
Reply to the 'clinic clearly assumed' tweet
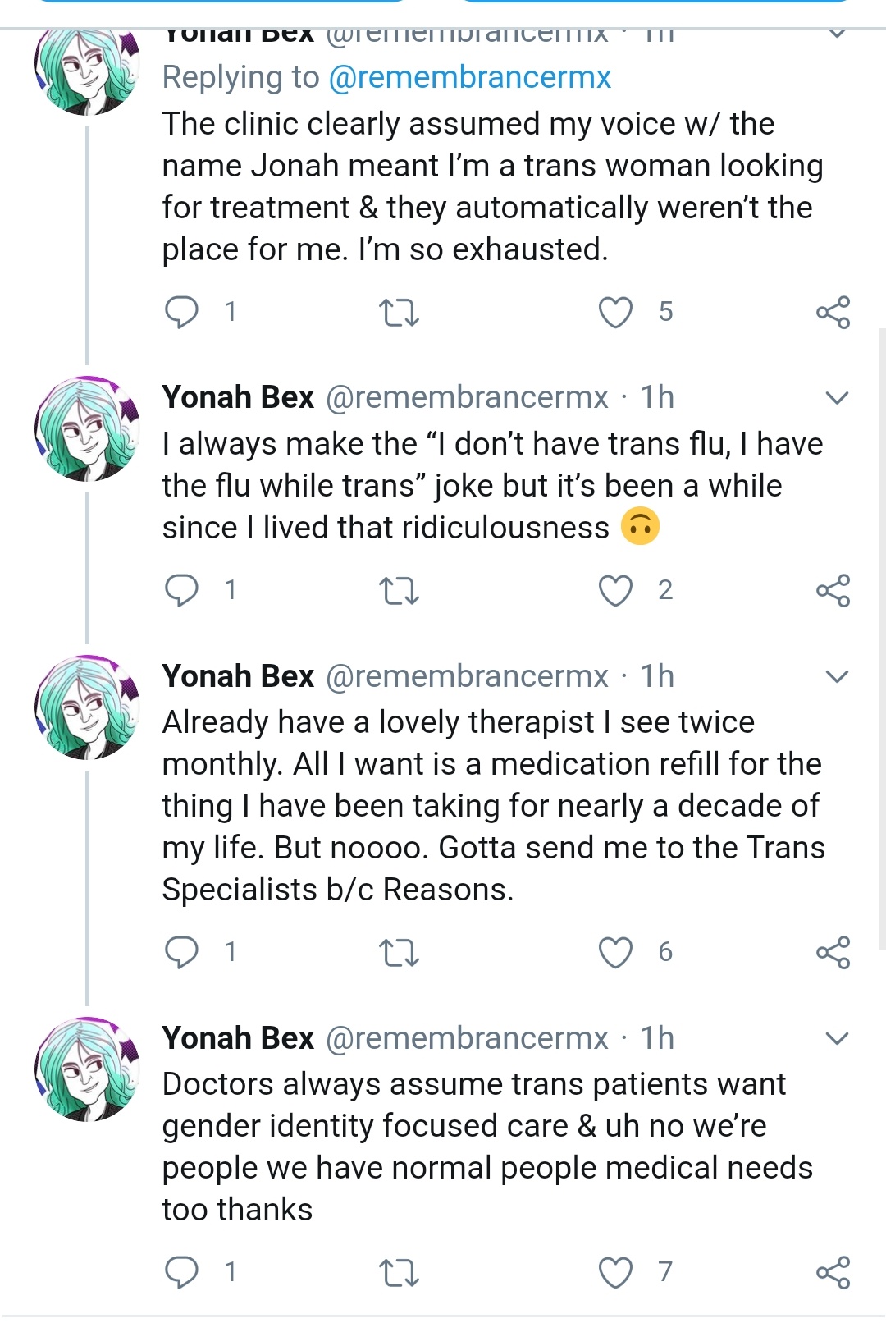[x=181, y=312]
